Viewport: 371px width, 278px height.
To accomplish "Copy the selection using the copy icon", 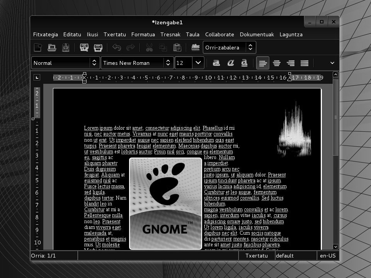I will pyautogui.click(x=163, y=47).
